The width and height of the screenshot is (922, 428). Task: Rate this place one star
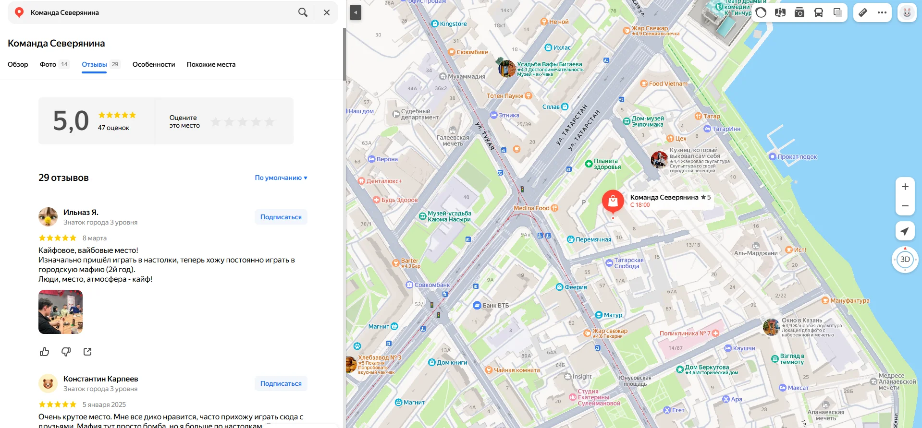[216, 122]
